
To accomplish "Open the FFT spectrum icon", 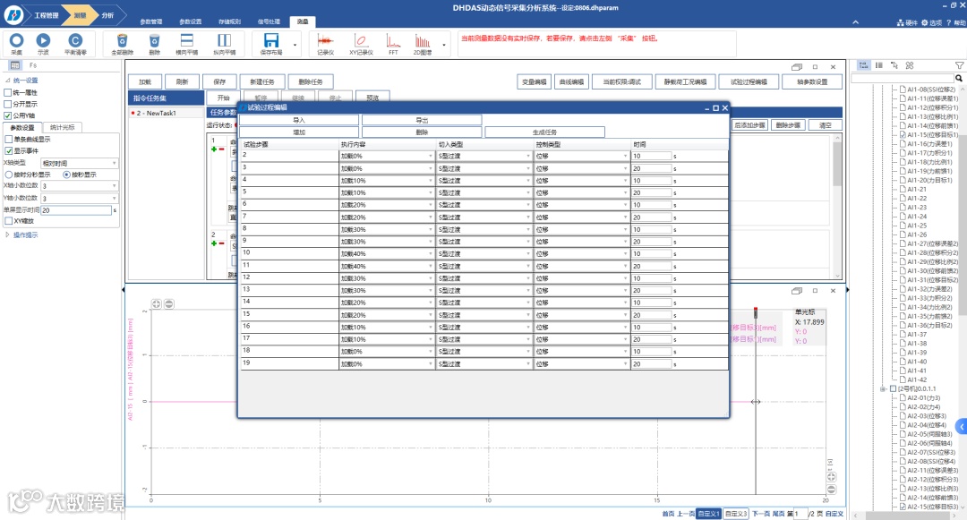I will pyautogui.click(x=393, y=40).
